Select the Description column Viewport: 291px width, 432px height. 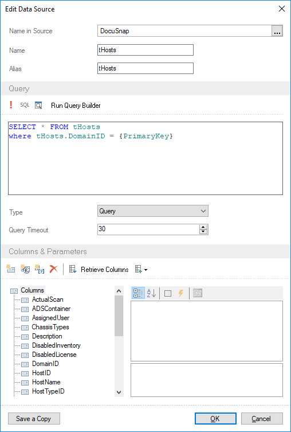pos(47,336)
